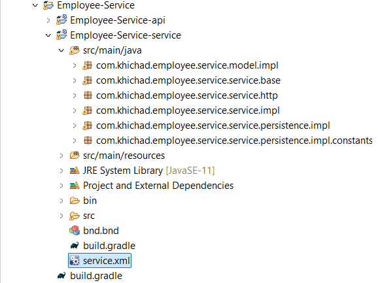Select the com.khichad.employee.service.service.base package
This screenshot has width=378, height=283.
[x=188, y=80]
